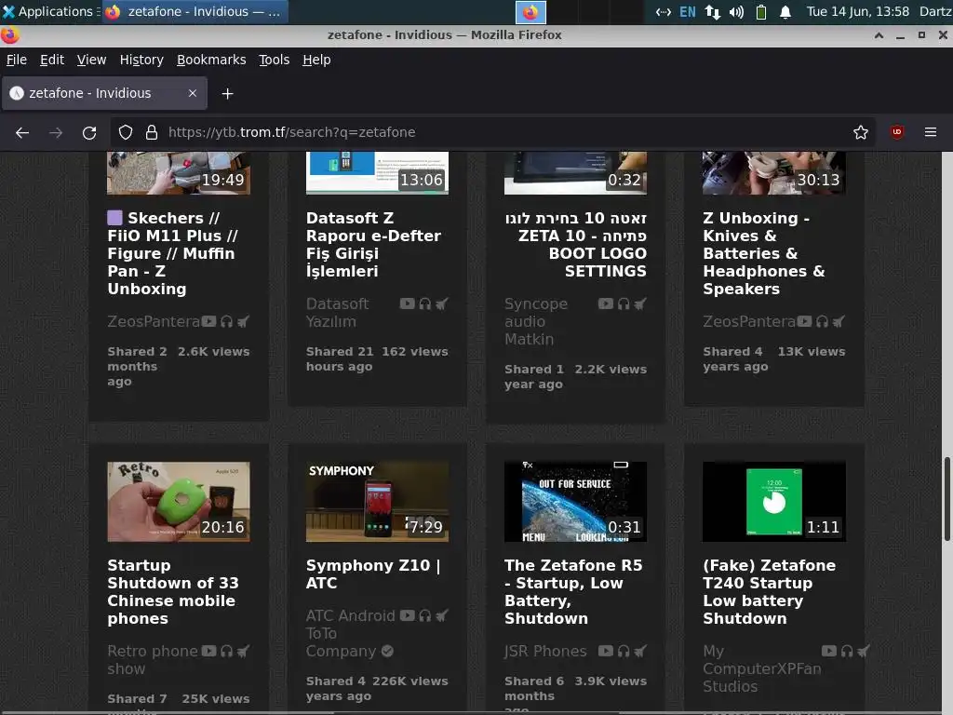Select zetafone Firefox window in taskbar

195,11
